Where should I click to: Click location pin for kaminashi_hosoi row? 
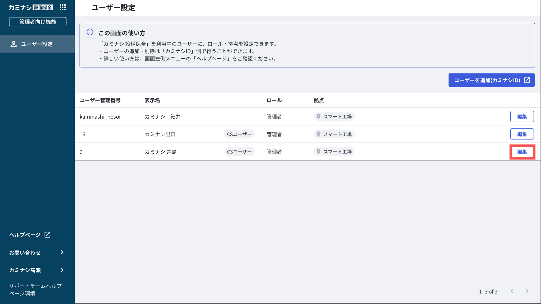click(x=319, y=116)
